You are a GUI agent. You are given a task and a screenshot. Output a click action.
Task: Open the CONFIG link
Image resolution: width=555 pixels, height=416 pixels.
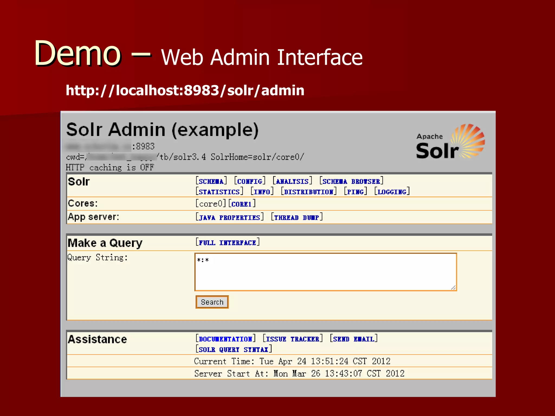pos(250,181)
